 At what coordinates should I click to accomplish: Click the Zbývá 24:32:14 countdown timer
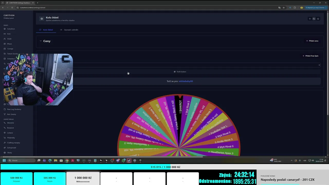click(x=237, y=175)
